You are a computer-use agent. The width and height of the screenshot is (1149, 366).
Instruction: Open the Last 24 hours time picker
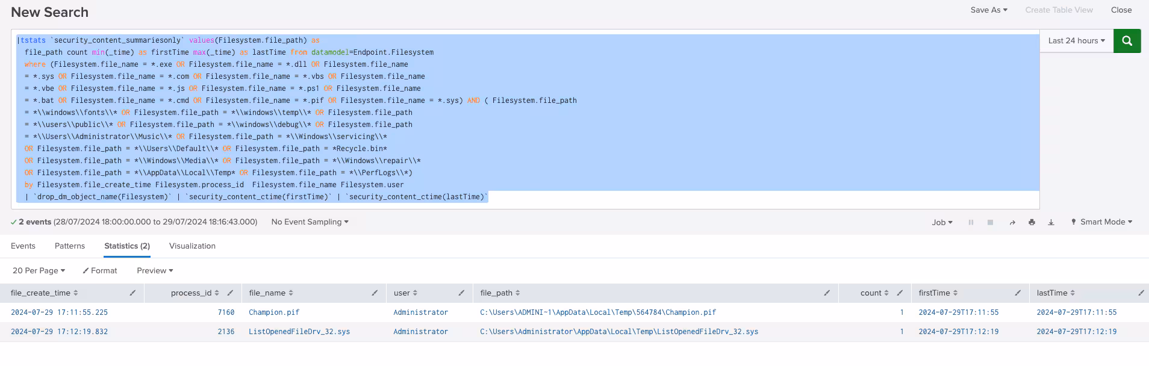(1076, 41)
